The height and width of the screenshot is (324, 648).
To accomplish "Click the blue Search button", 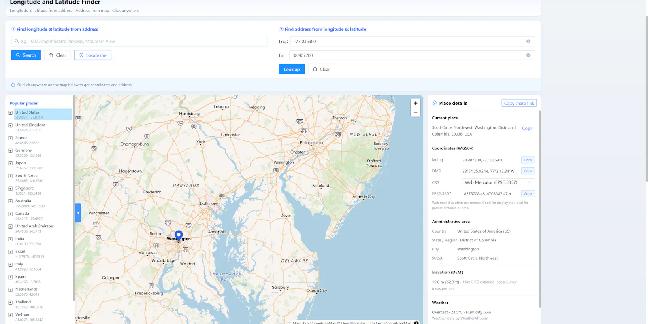I will [26, 55].
